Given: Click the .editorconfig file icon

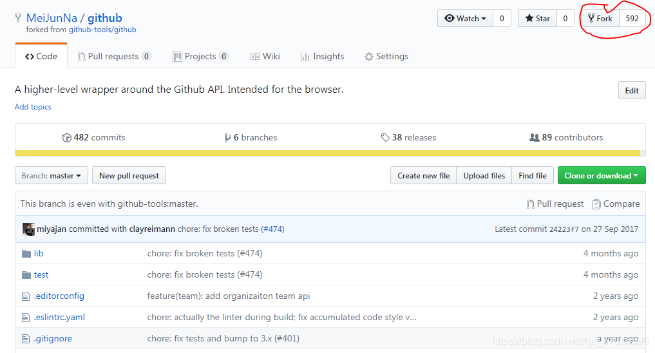Looking at the screenshot, I should click(26, 296).
